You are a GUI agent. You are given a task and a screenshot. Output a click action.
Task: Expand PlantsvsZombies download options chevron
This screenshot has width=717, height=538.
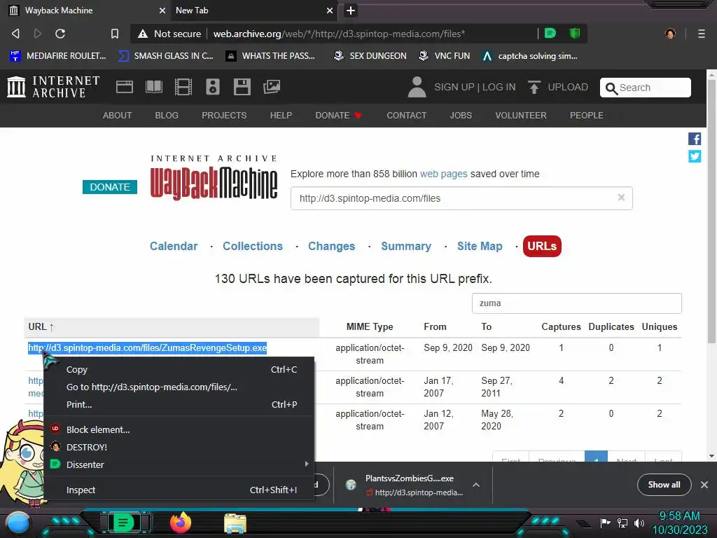pos(475,485)
